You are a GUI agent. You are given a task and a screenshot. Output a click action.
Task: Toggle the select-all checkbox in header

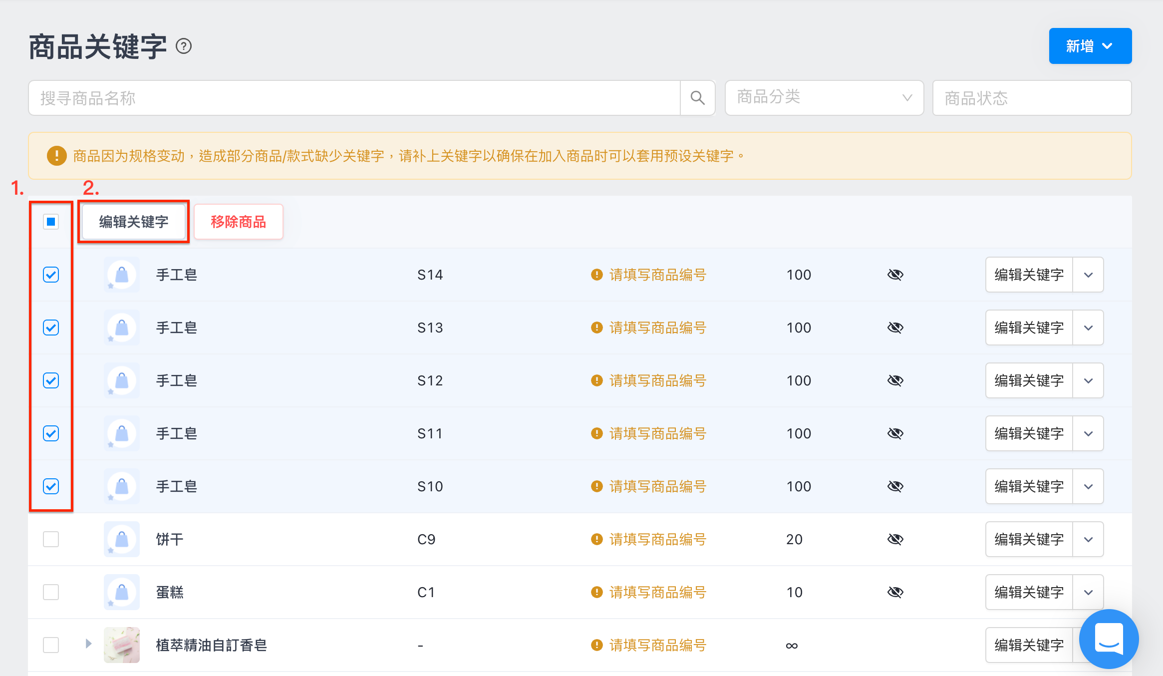coord(51,222)
